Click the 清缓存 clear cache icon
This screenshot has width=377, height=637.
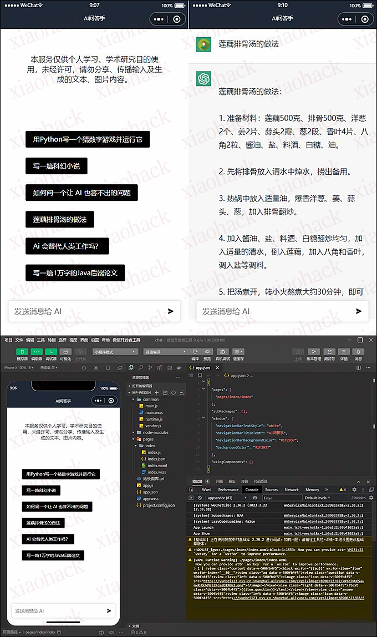(x=238, y=351)
